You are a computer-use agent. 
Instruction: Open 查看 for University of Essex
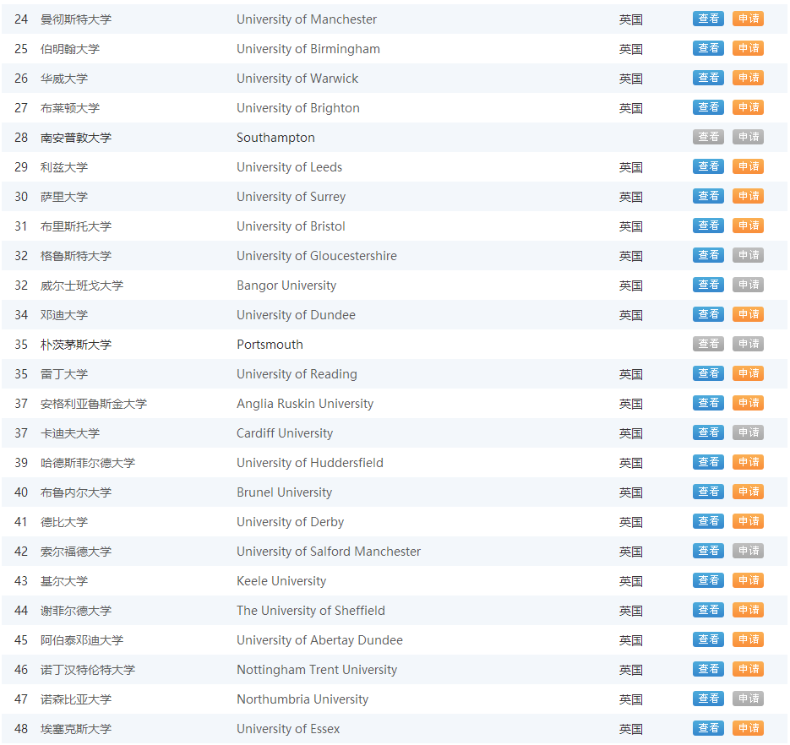point(708,728)
